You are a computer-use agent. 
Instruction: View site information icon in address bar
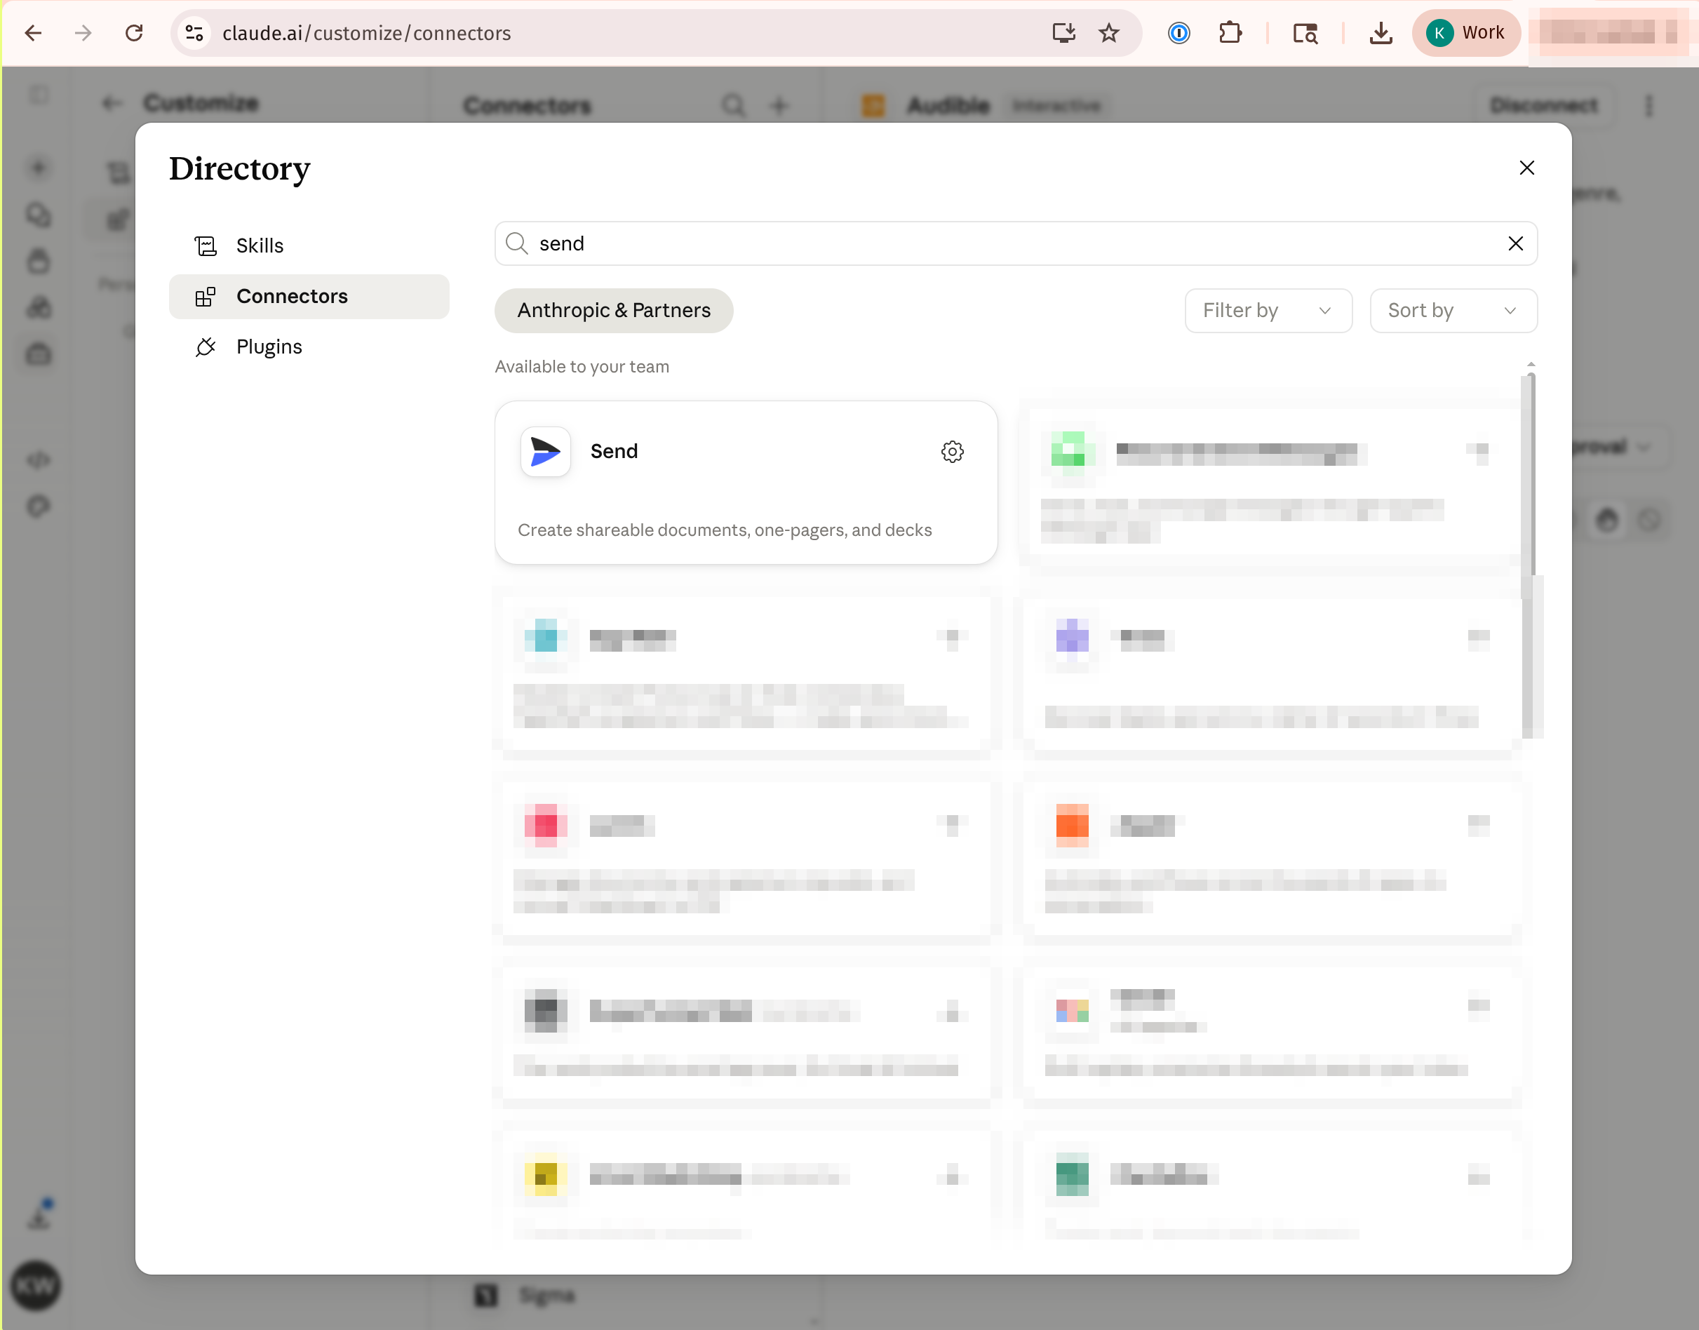194,33
